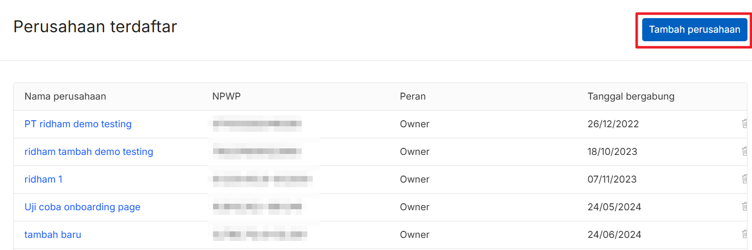Click the Nama perusahaan column header
This screenshot has width=752, height=250.
[65, 97]
